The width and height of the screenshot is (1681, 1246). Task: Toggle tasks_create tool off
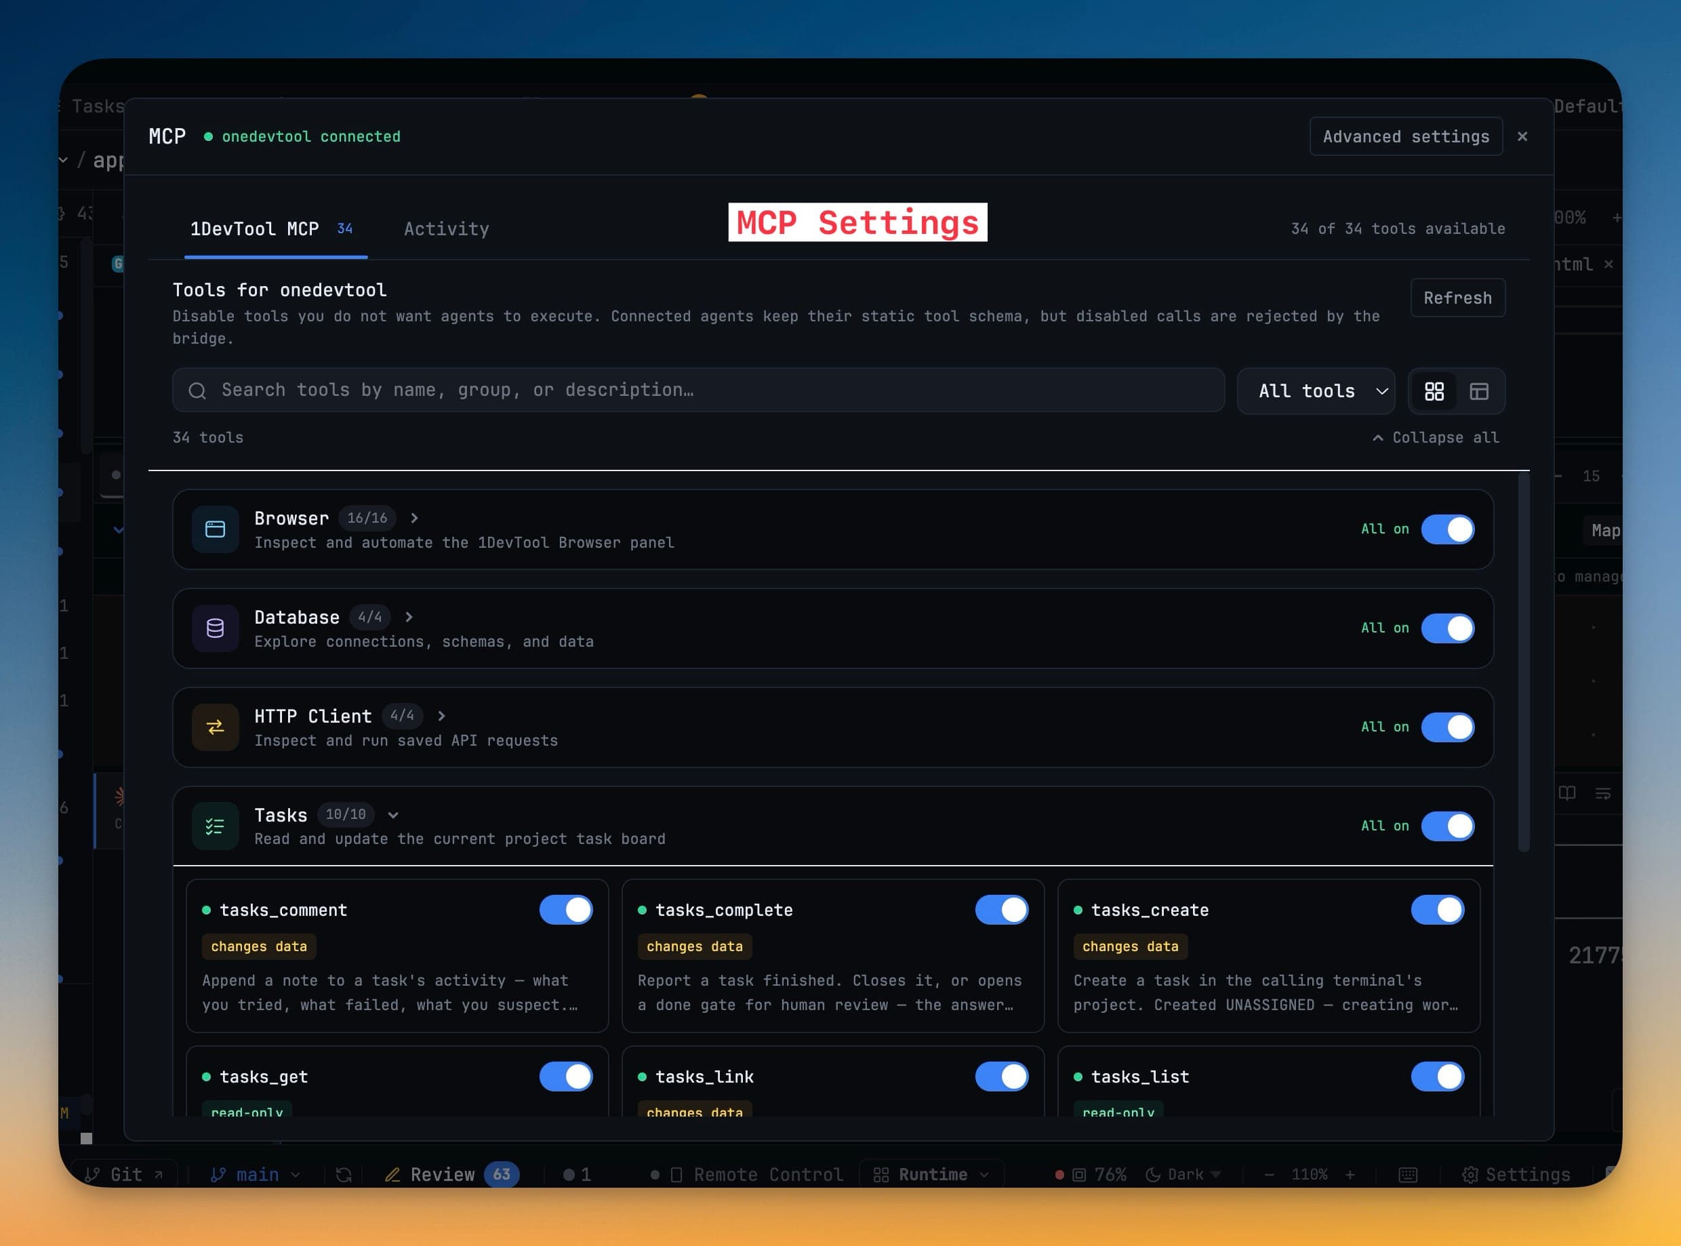[1438, 910]
